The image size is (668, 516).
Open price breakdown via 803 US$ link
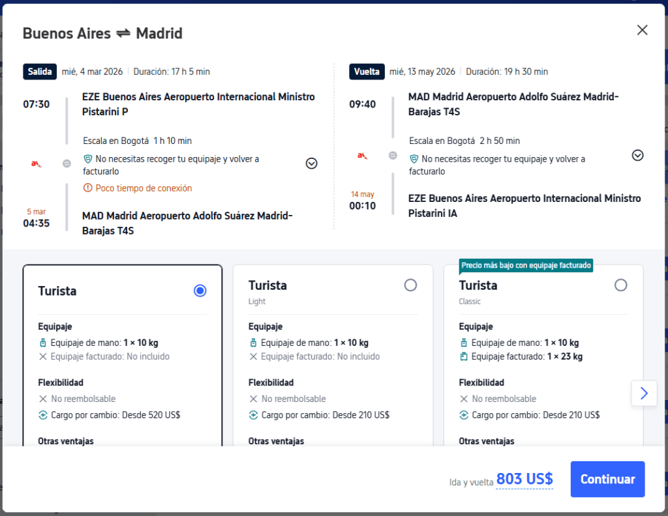(524, 480)
